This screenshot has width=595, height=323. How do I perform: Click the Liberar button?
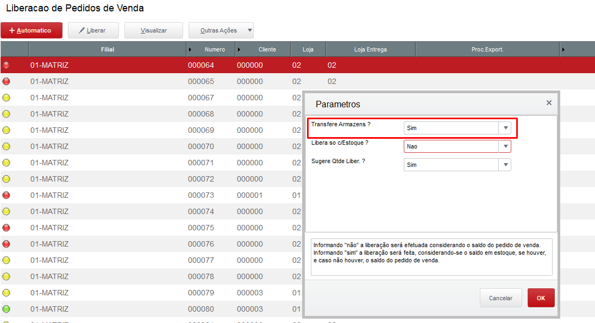93,30
